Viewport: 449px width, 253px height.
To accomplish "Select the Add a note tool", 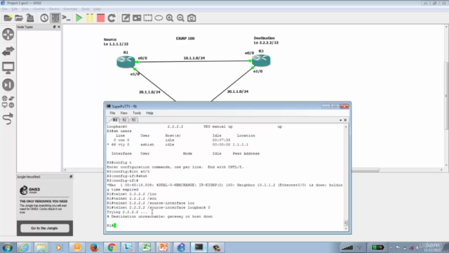I will pos(126,18).
